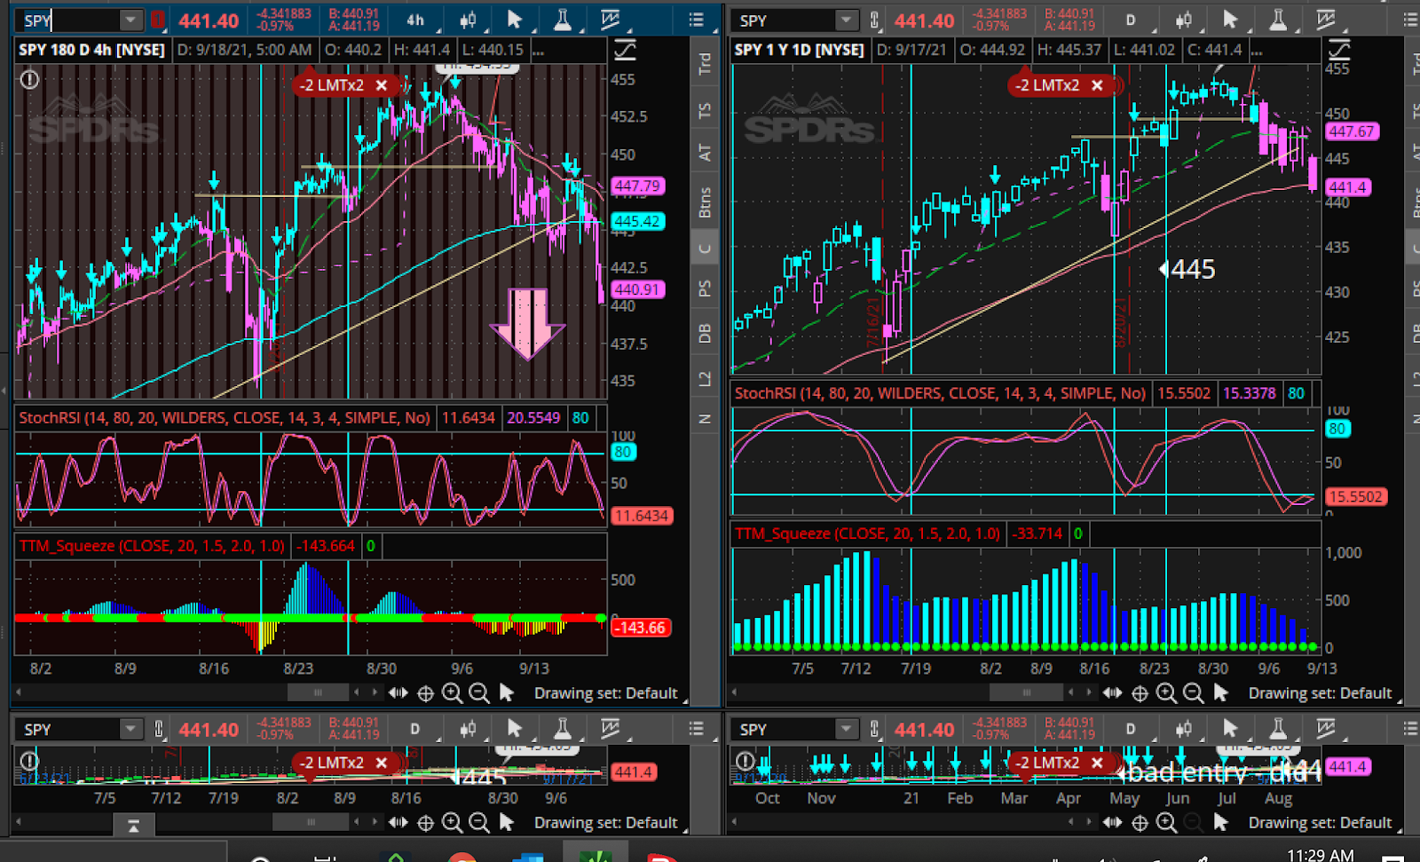Click the SPY symbol field in the top-left chart
1420x862 pixels.
(69, 20)
